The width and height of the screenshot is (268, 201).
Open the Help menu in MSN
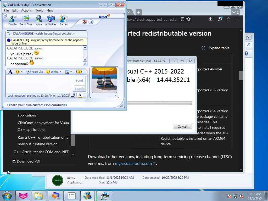50,10
